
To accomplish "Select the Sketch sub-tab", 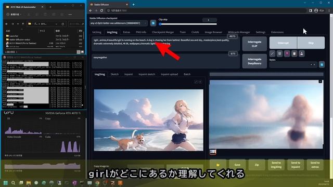I will (x=114, y=74).
